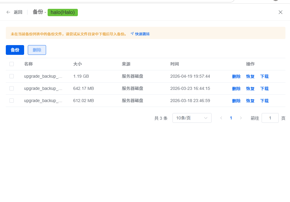The height and width of the screenshot is (202, 290).
Task: Go to the previous page chevron
Action: 221,118
